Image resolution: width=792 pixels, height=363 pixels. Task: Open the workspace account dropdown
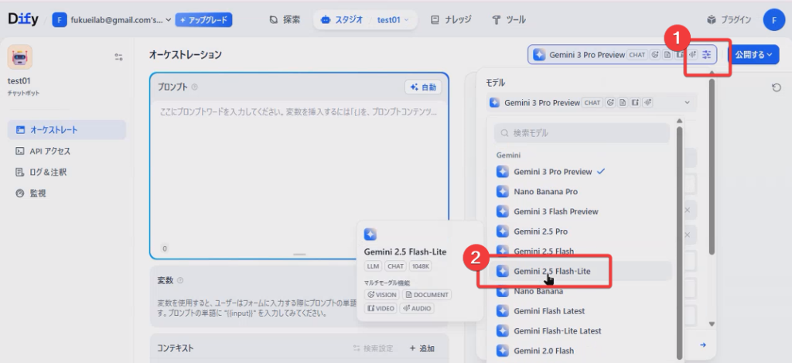coord(112,19)
